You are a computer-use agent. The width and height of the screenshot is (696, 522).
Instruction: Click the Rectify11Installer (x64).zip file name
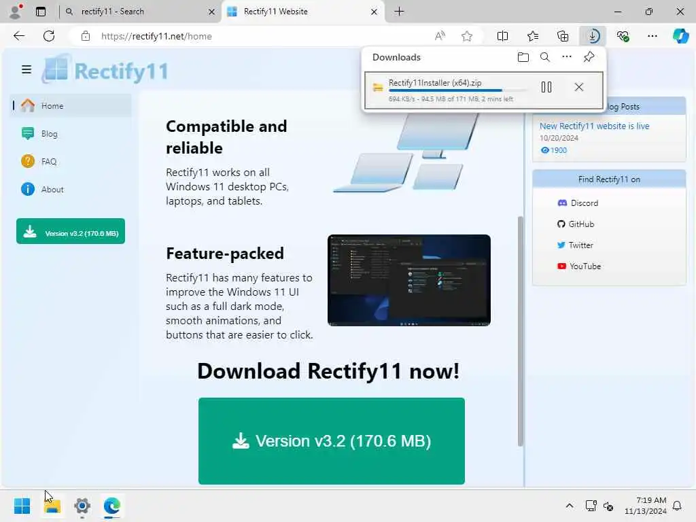(x=435, y=83)
